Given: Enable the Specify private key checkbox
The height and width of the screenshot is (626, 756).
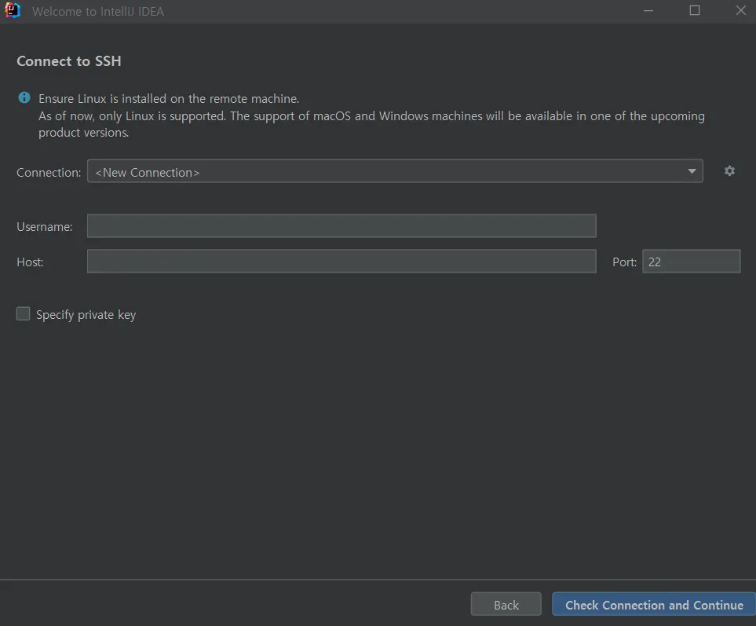Looking at the screenshot, I should tap(24, 314).
